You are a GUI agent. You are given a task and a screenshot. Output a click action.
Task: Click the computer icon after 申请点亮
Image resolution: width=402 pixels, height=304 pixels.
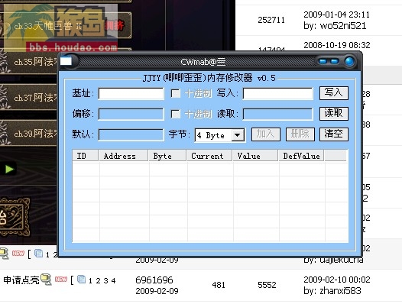46,280
